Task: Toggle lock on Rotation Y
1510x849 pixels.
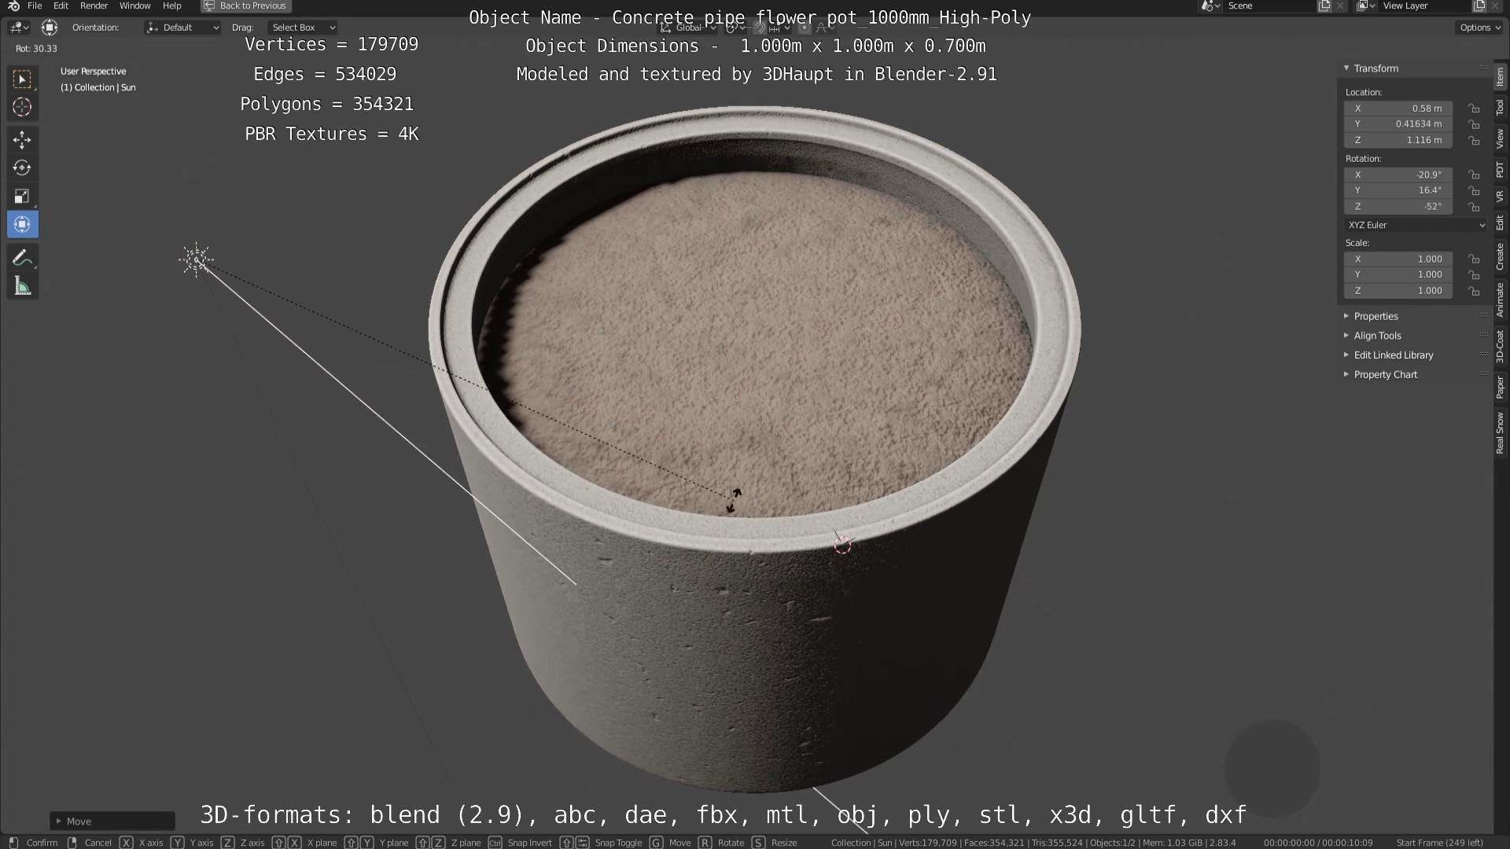Action: click(x=1475, y=190)
